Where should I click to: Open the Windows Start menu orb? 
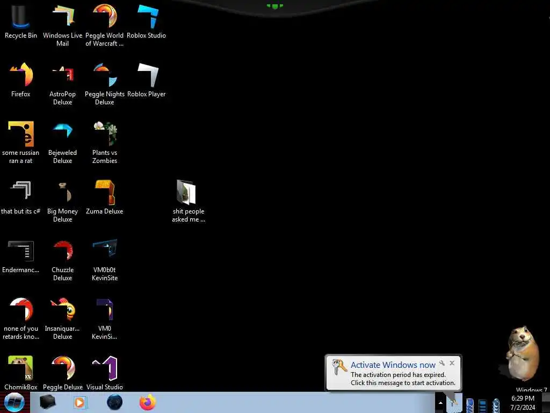point(14,402)
